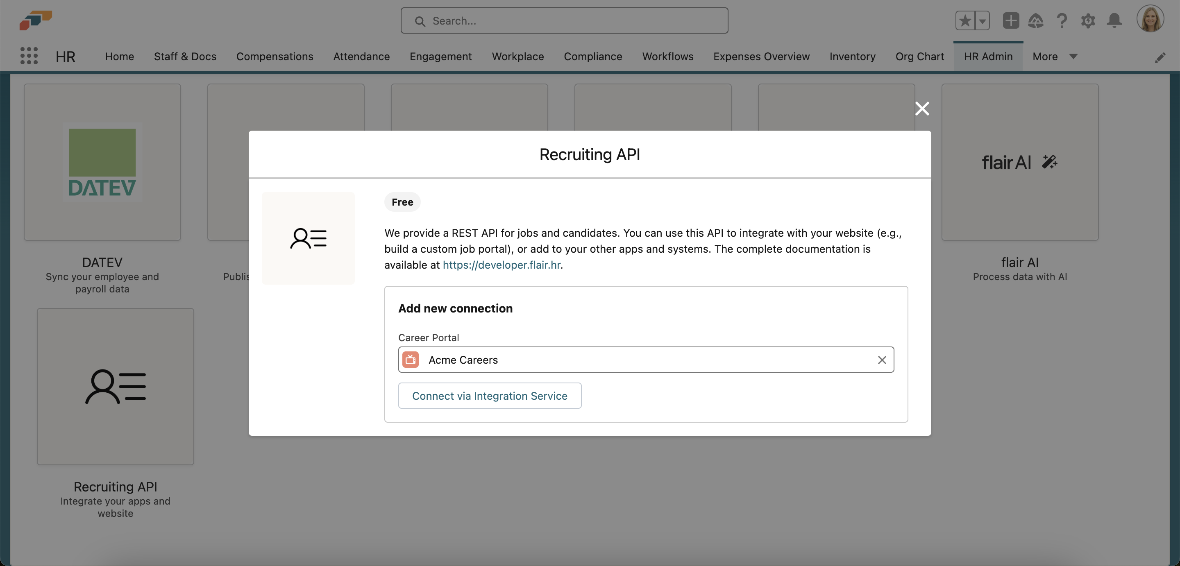Open the Career Portal combo box

click(641, 360)
